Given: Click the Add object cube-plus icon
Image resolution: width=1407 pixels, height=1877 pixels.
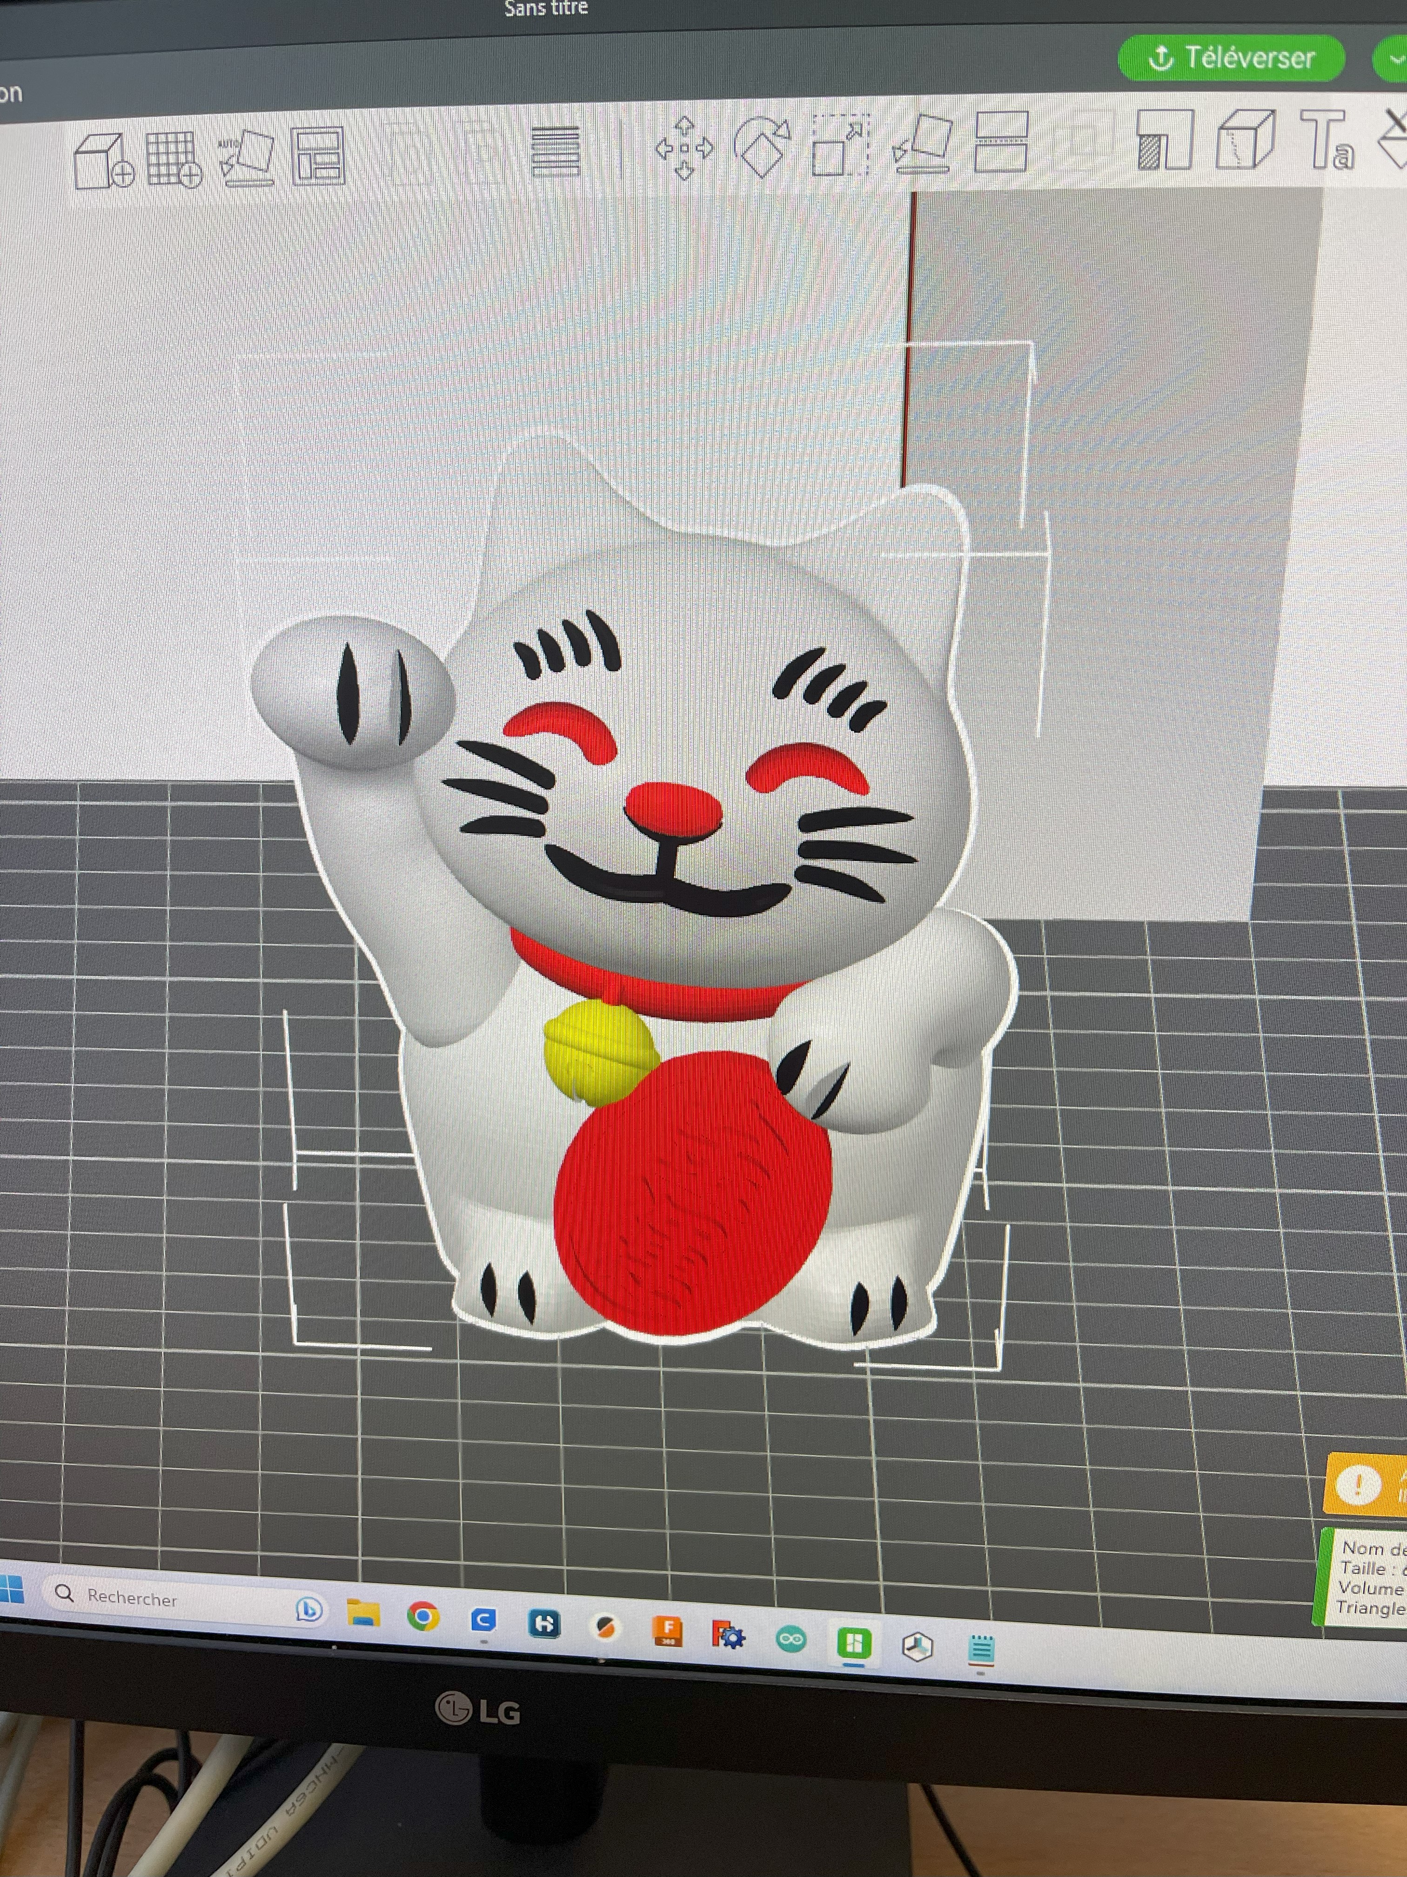Looking at the screenshot, I should (103, 160).
